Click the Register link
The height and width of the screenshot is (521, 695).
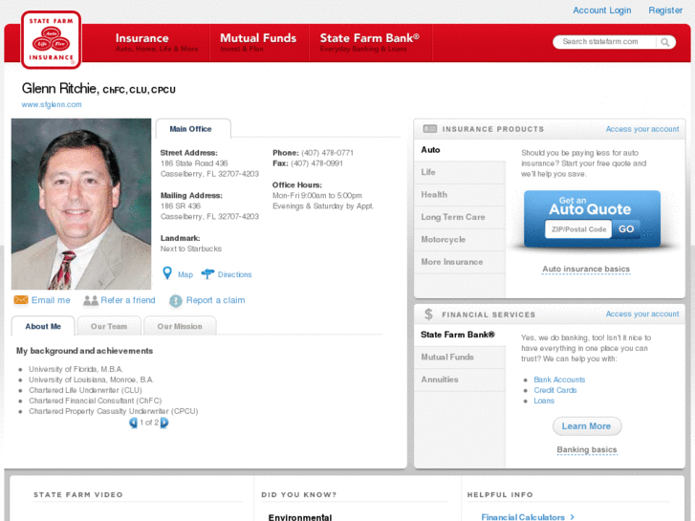tap(664, 11)
